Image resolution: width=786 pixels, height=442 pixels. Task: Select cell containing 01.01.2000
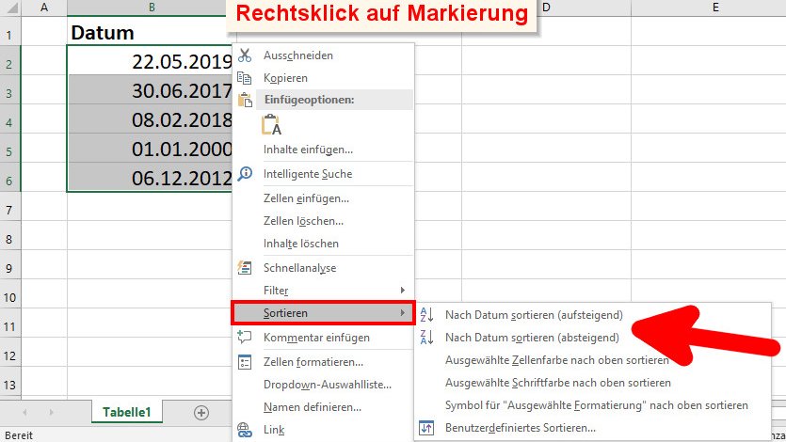click(151, 149)
